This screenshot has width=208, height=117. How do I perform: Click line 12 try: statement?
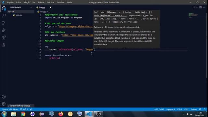[x=47, y=46]
